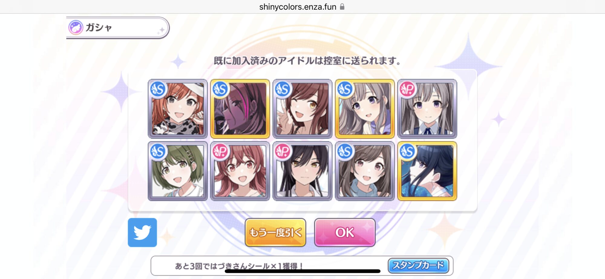Viewport: 605px width, 279px height.
Task: Click the lock icon beside the URL
Action: click(x=342, y=7)
